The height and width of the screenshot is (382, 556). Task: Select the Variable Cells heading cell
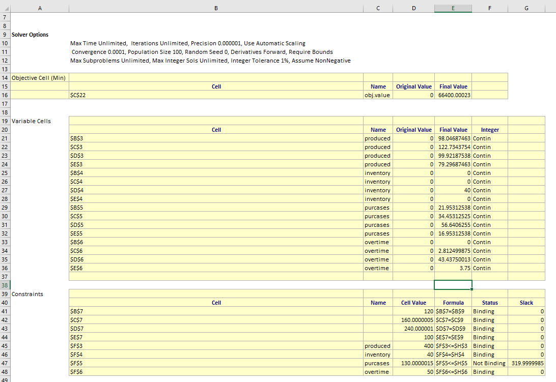click(32, 121)
